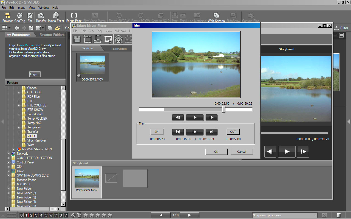Set a one-star rating

pyautogui.click(x=86, y=215)
